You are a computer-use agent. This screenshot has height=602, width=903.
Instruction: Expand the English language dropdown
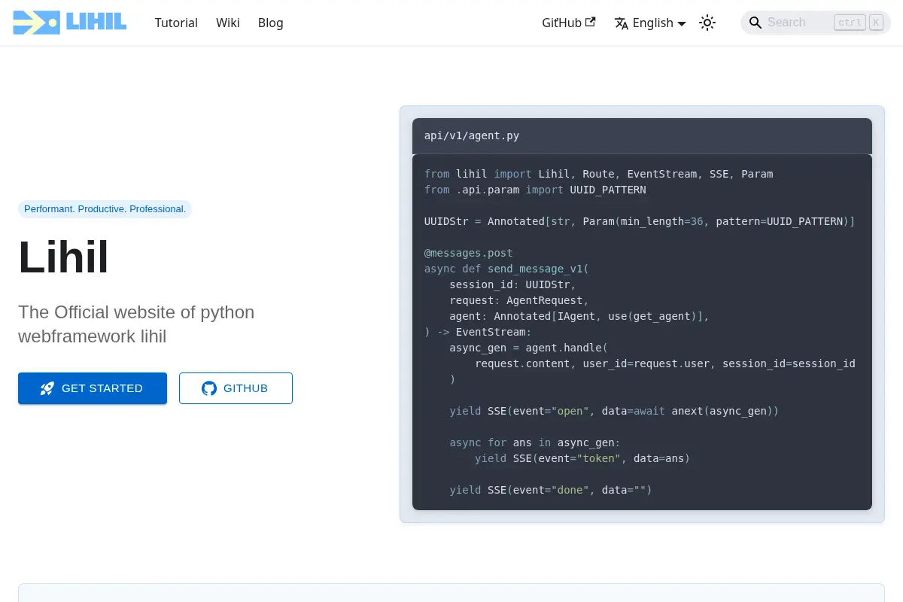[x=650, y=23]
